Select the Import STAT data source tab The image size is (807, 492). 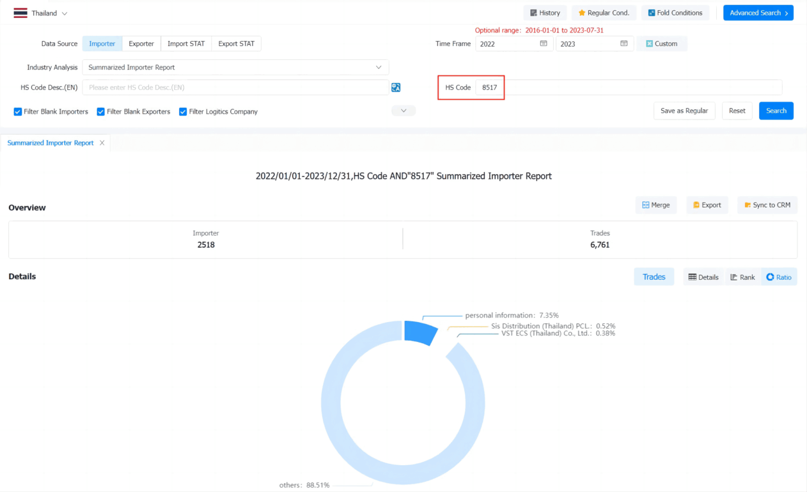(186, 43)
